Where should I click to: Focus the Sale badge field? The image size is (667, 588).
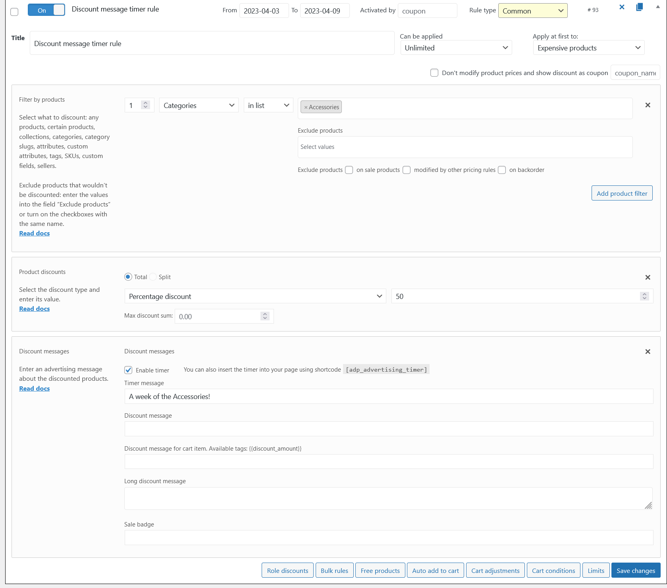tap(389, 538)
